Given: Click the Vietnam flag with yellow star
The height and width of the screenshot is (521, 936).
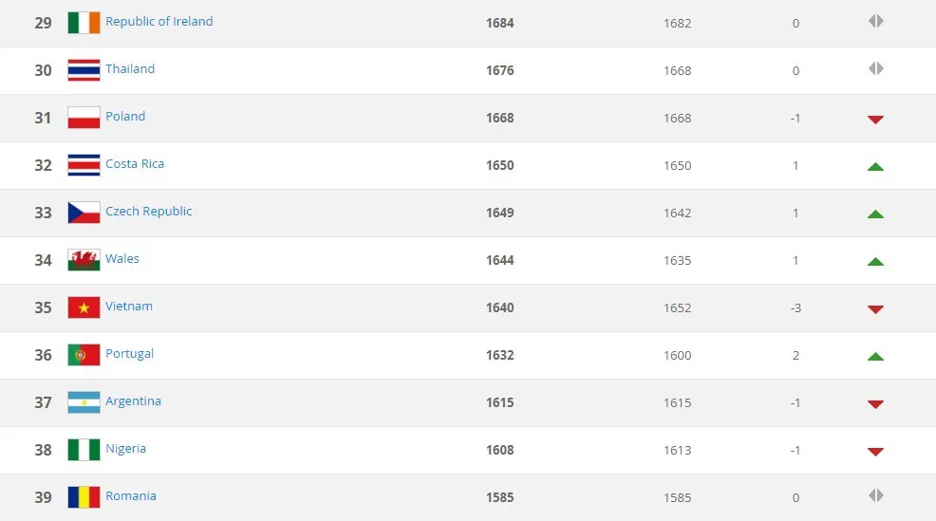Looking at the screenshot, I should (84, 307).
